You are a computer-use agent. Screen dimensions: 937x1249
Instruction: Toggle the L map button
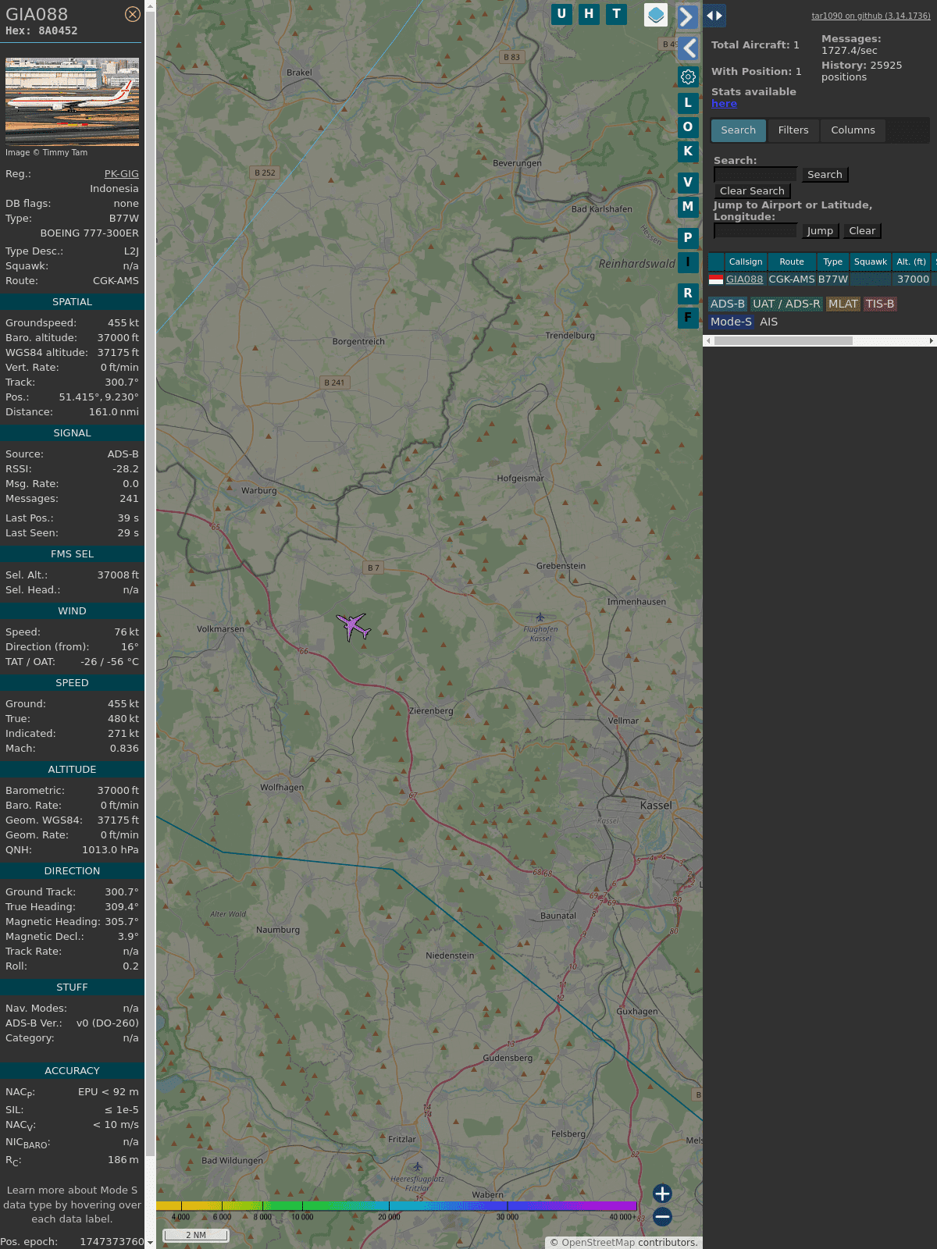[x=688, y=102]
